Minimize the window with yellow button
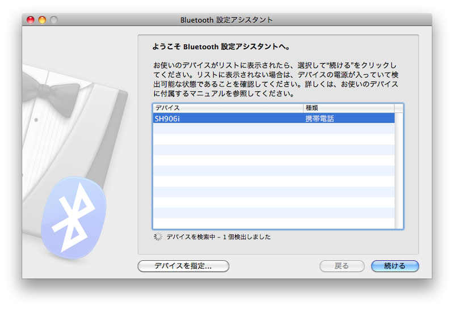 click(43, 20)
